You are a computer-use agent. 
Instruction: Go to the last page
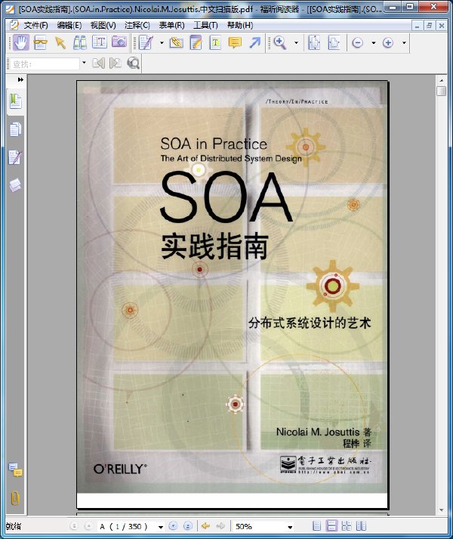188,526
